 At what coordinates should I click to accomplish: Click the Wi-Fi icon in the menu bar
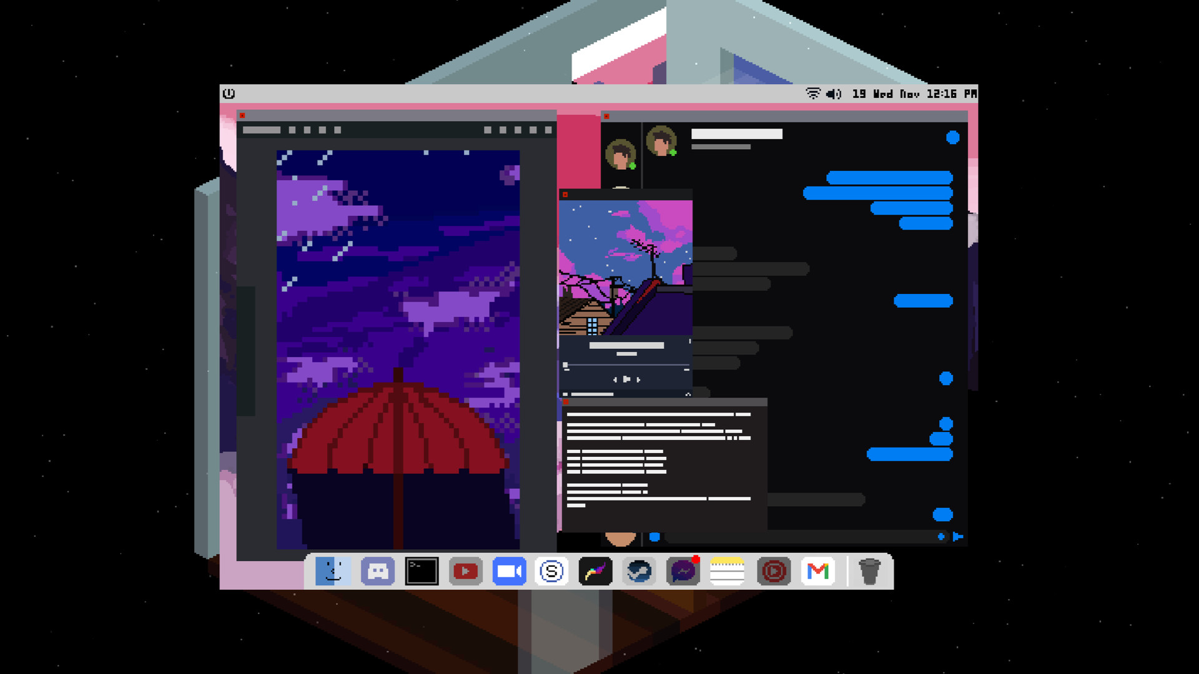coord(812,94)
